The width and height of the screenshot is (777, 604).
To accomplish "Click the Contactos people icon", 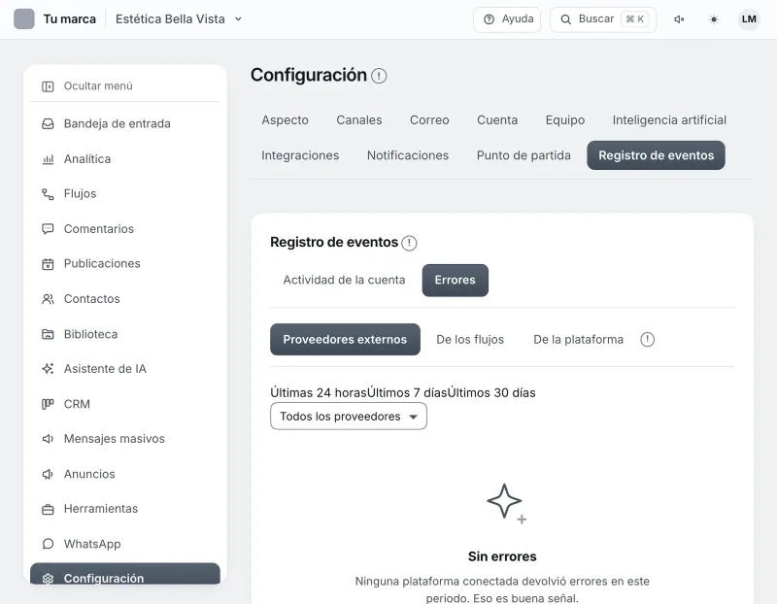I will click(x=48, y=299).
